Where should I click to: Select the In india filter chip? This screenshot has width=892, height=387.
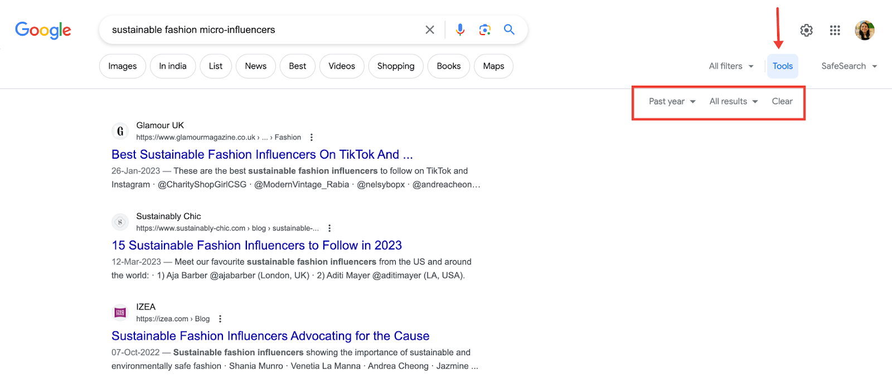pyautogui.click(x=173, y=66)
